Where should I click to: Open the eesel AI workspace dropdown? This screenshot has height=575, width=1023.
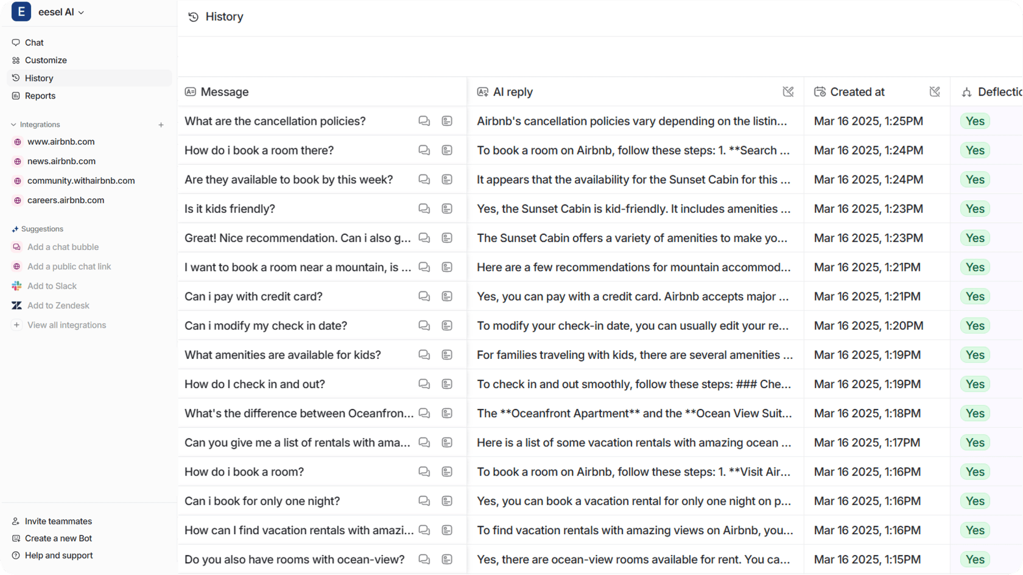click(x=62, y=12)
